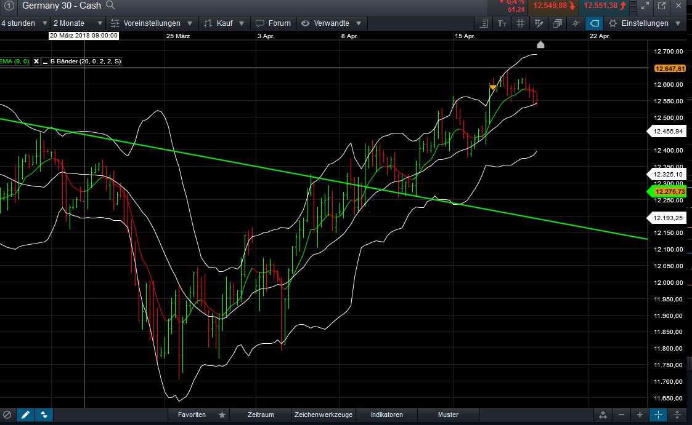Image resolution: width=692 pixels, height=425 pixels.
Task: Click the orange 12.647,61 price label
Action: [x=669, y=69]
